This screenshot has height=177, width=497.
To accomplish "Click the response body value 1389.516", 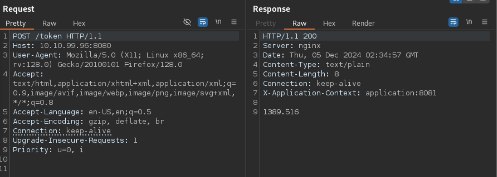I will tap(281, 112).
